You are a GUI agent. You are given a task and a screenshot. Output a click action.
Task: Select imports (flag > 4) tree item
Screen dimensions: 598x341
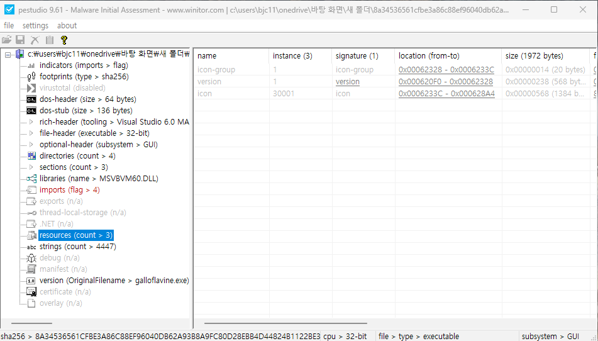pyautogui.click(x=69, y=190)
